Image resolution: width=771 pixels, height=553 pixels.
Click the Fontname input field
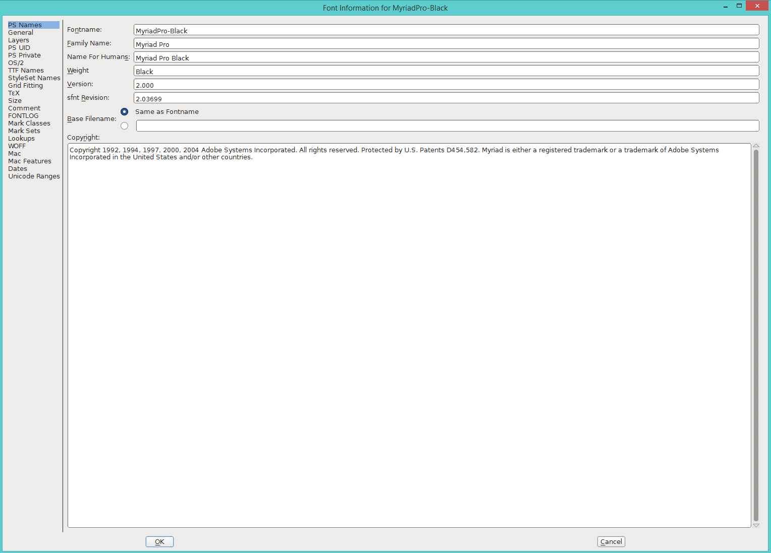coord(446,30)
